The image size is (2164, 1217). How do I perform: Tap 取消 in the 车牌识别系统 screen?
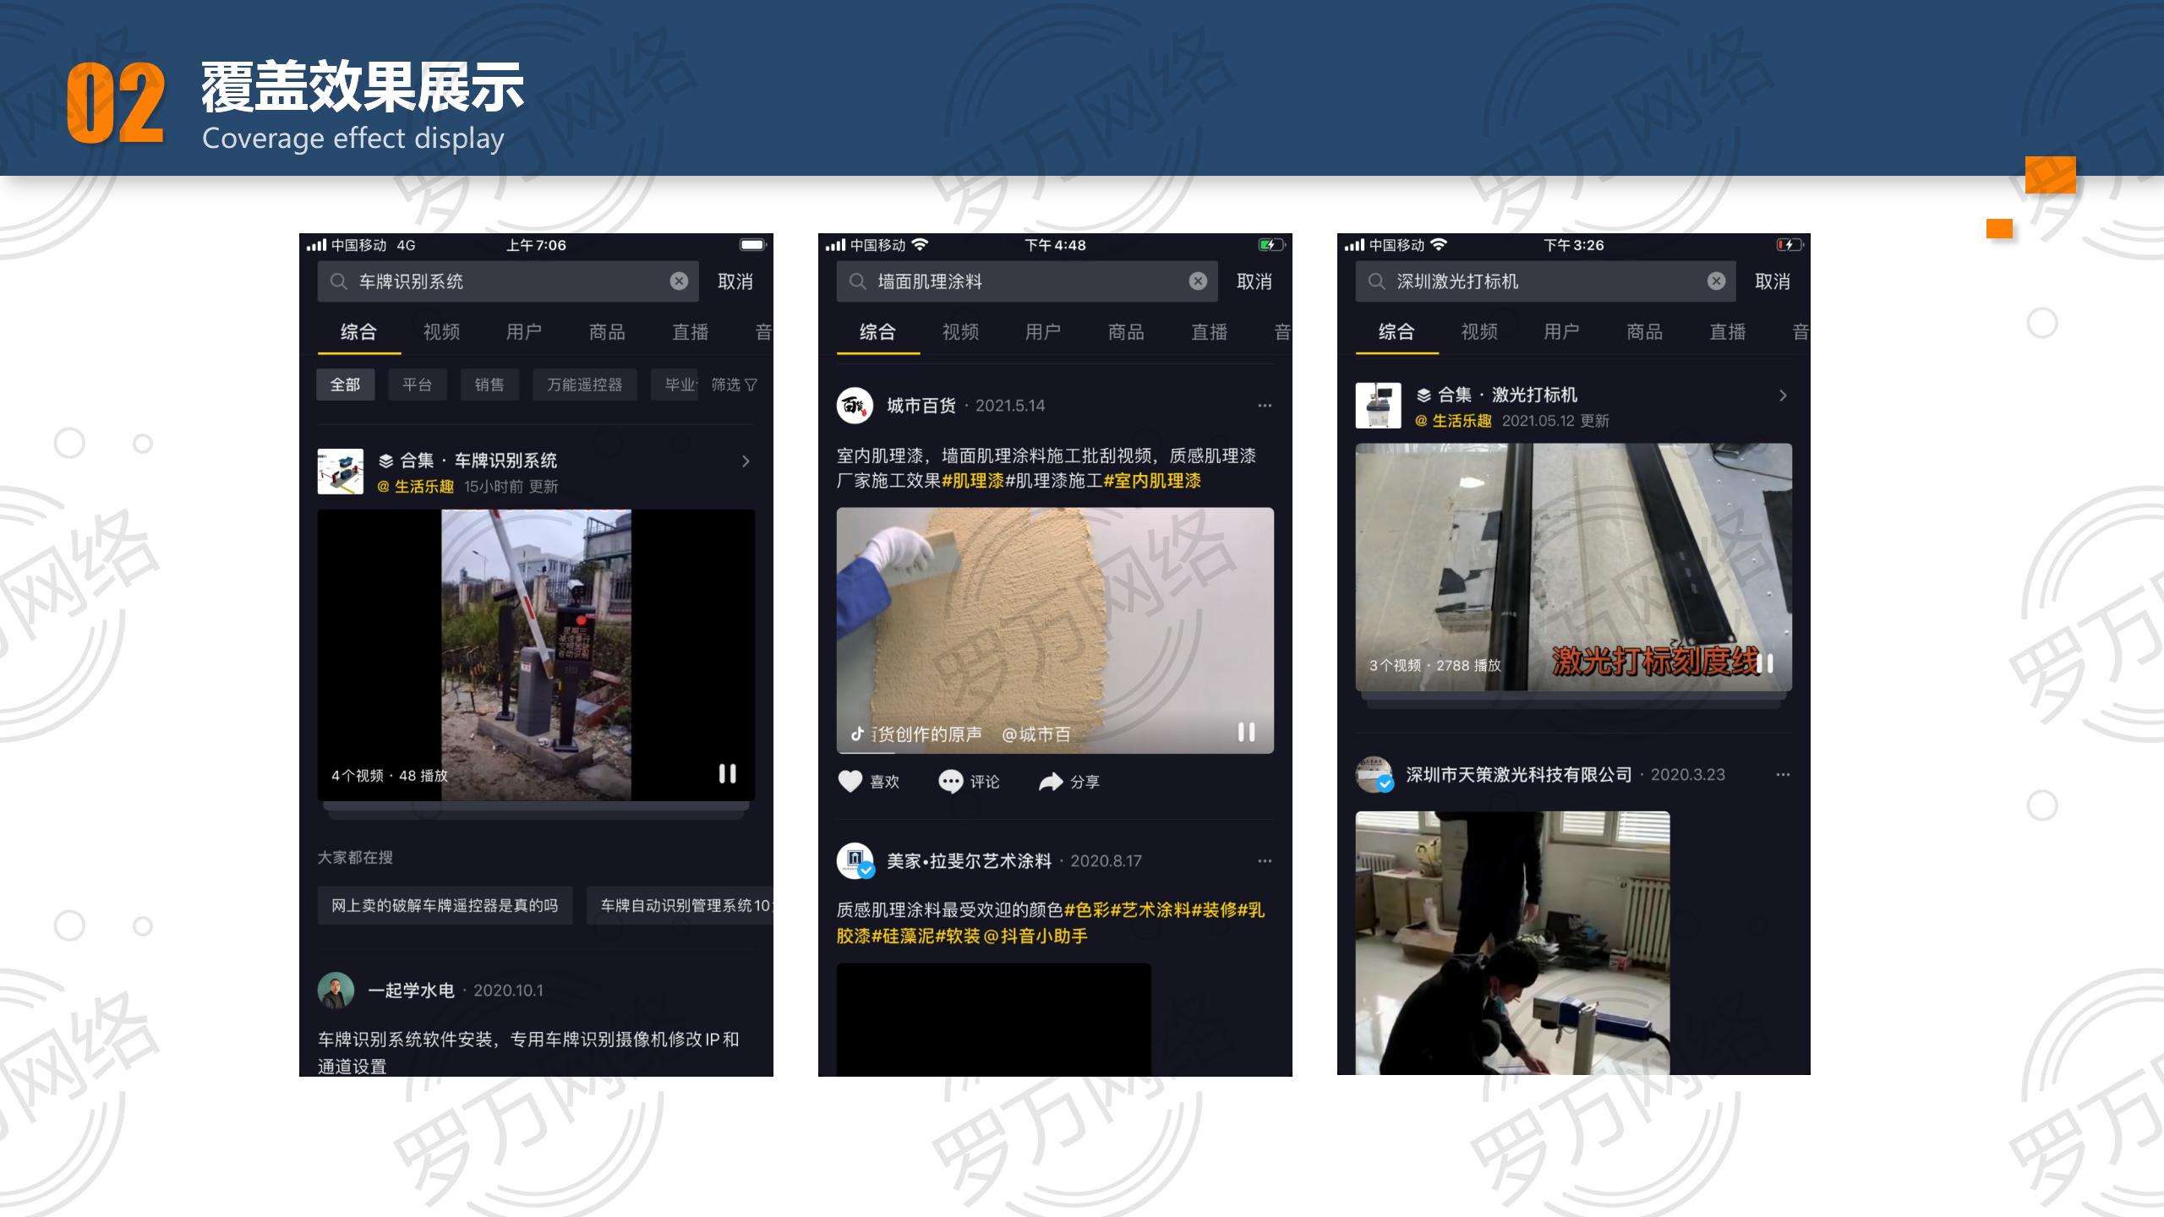tap(735, 281)
